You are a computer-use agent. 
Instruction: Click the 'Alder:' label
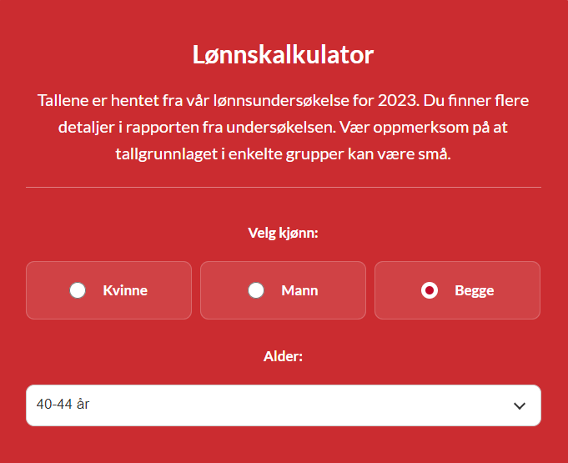click(284, 356)
